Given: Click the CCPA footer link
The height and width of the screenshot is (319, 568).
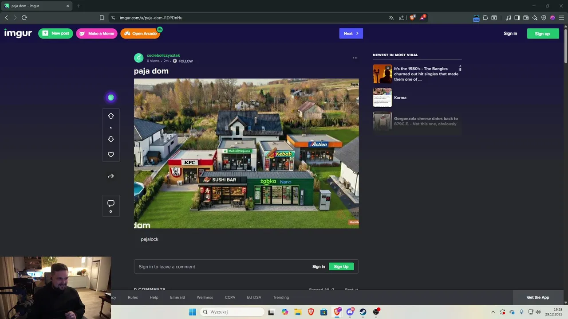Looking at the screenshot, I should point(230,297).
